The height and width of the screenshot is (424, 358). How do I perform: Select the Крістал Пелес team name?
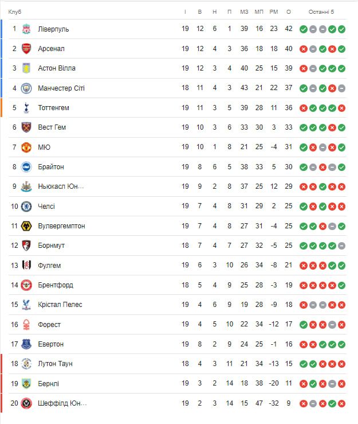tap(60, 305)
